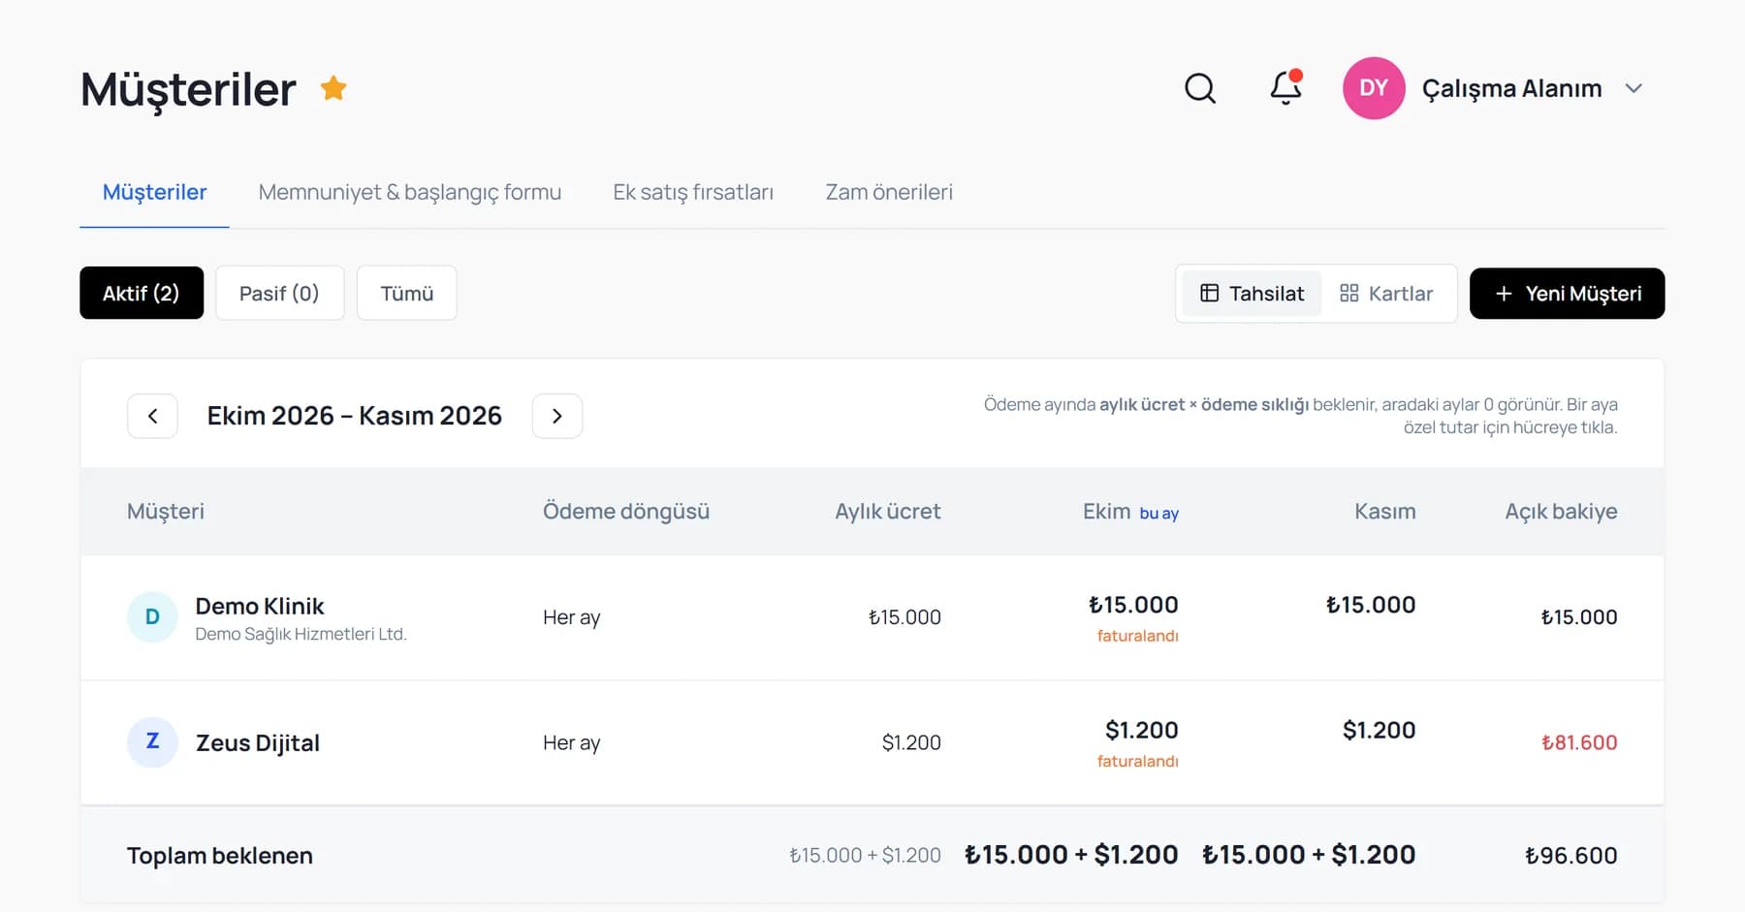Viewport: 1745px width, 912px height.
Task: Open the Memnuniyet & başlangıç formu tab
Action: coord(410,192)
